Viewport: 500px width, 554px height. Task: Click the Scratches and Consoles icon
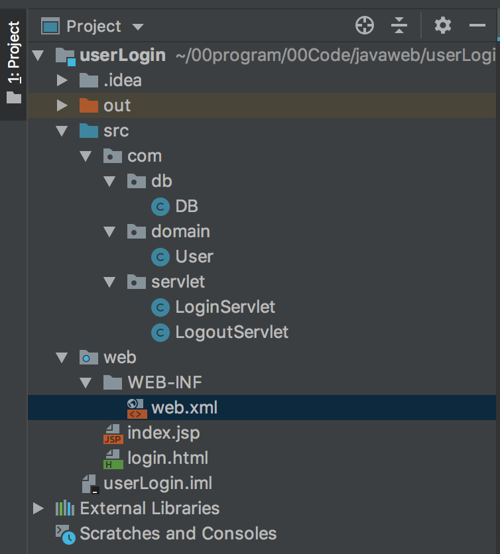point(66,535)
